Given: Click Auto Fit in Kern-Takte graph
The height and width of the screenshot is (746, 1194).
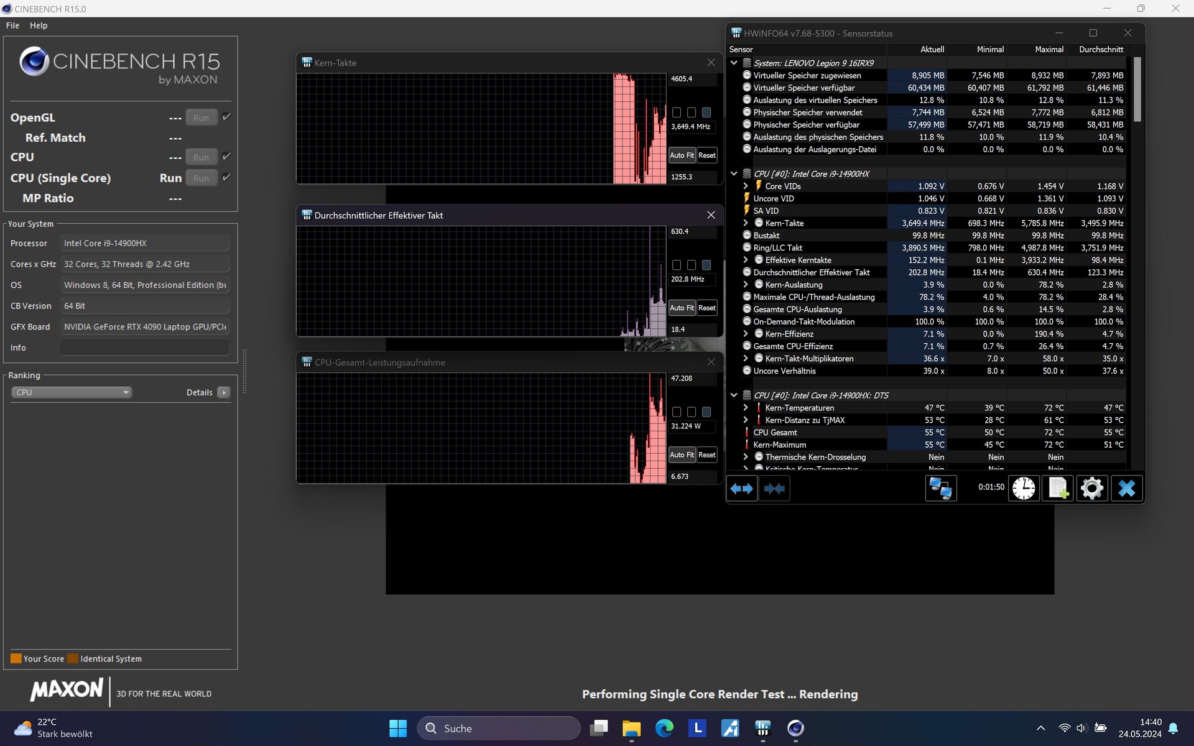Looking at the screenshot, I should coord(682,155).
